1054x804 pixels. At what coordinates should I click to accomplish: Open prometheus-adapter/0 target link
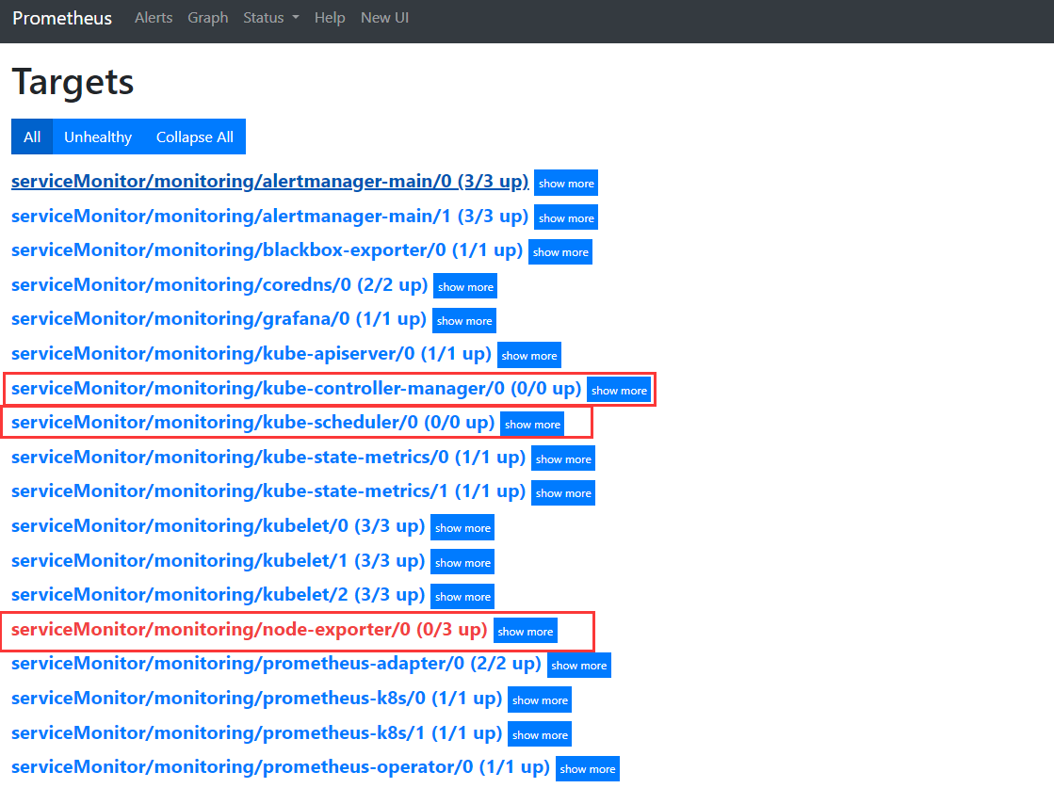276,665
